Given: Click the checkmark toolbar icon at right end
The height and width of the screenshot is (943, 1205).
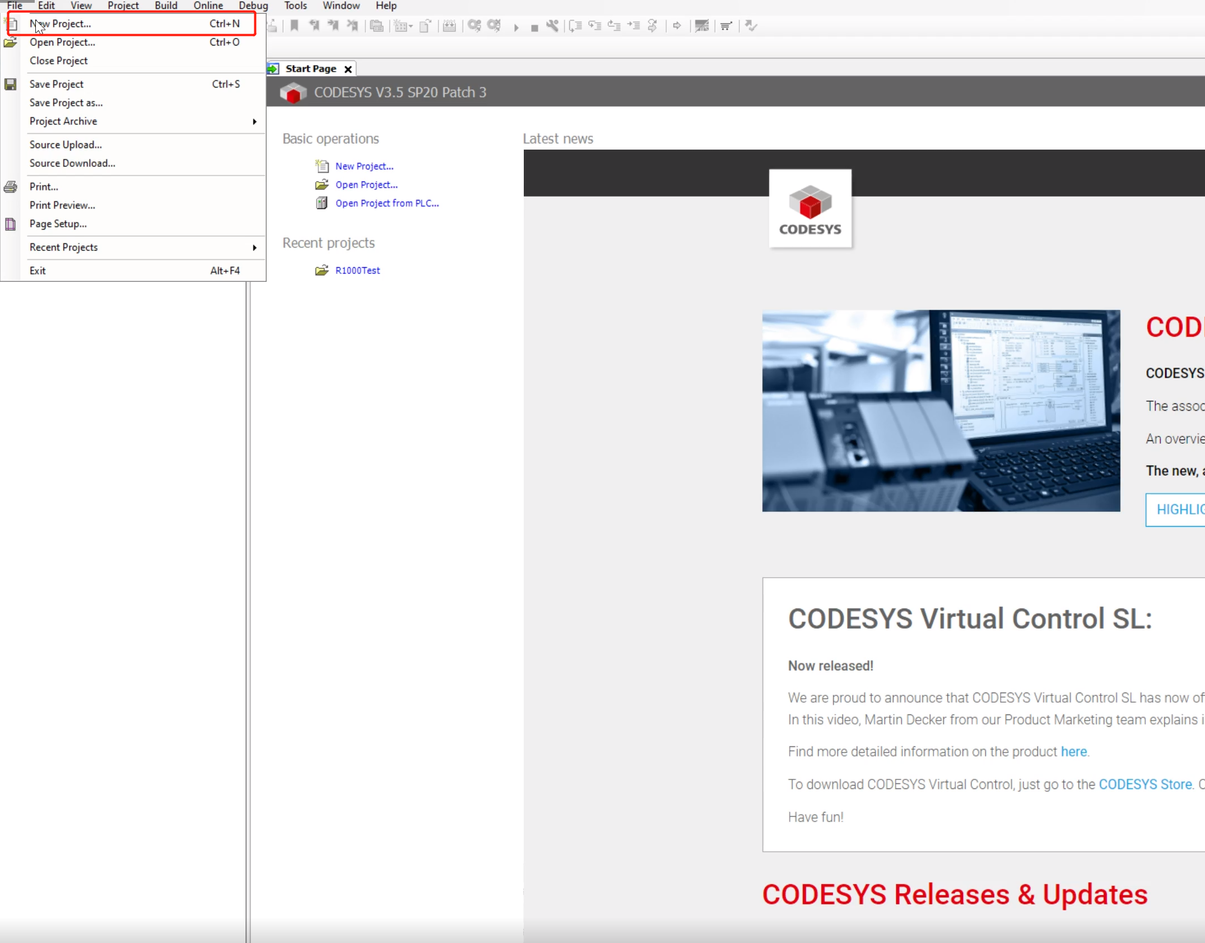Looking at the screenshot, I should coord(751,26).
